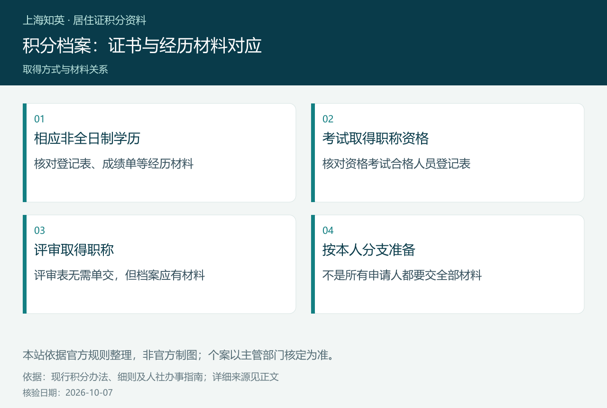Click the text 核对资格考试合格人员登记表
This screenshot has height=408, width=607.
396,164
